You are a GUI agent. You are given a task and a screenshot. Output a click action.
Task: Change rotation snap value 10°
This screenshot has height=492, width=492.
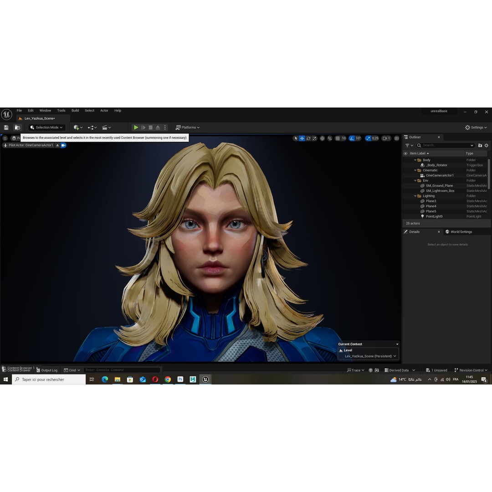(359, 138)
